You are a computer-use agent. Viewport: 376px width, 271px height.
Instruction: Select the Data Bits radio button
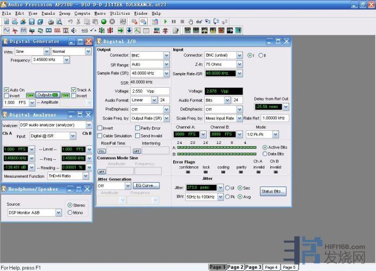tap(265, 154)
